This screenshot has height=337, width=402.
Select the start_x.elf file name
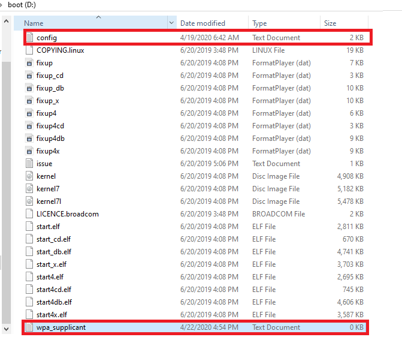(x=52, y=264)
